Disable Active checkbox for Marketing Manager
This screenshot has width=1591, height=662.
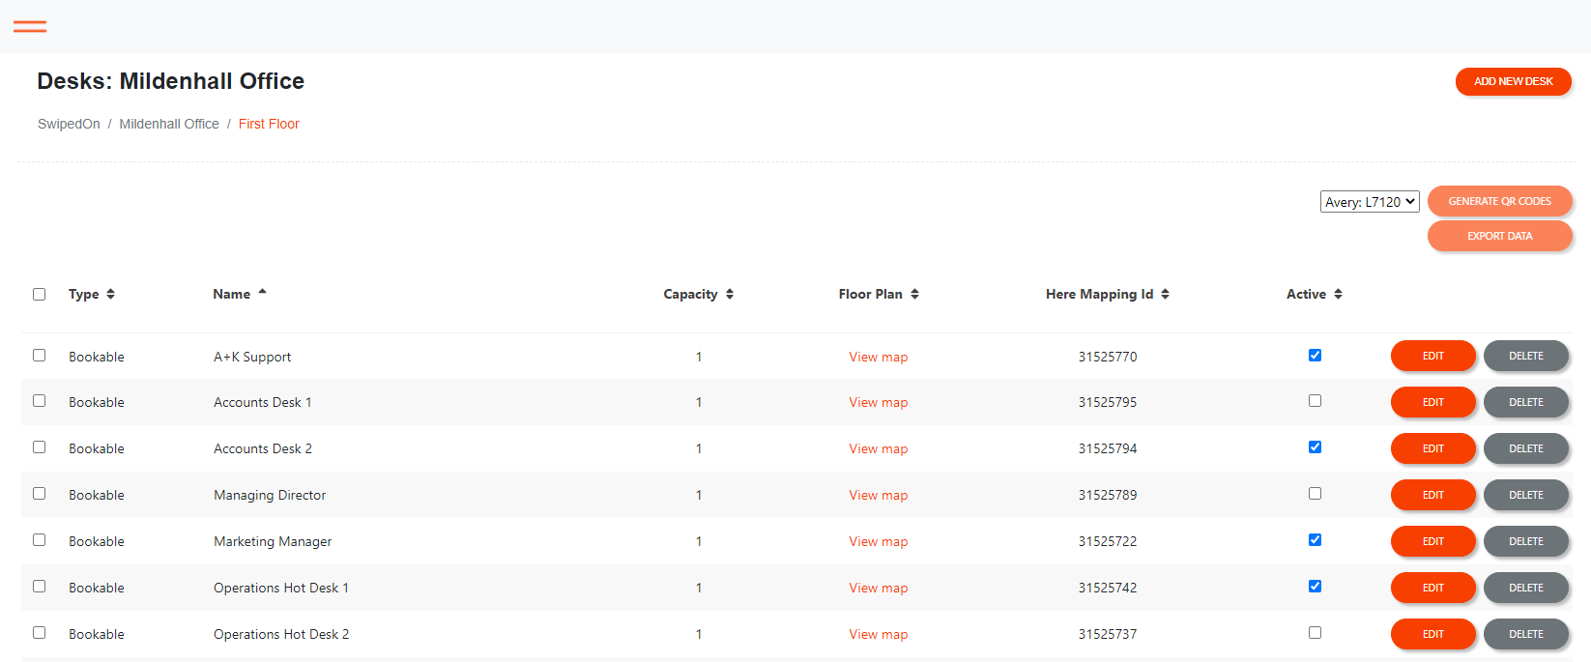coord(1315,540)
